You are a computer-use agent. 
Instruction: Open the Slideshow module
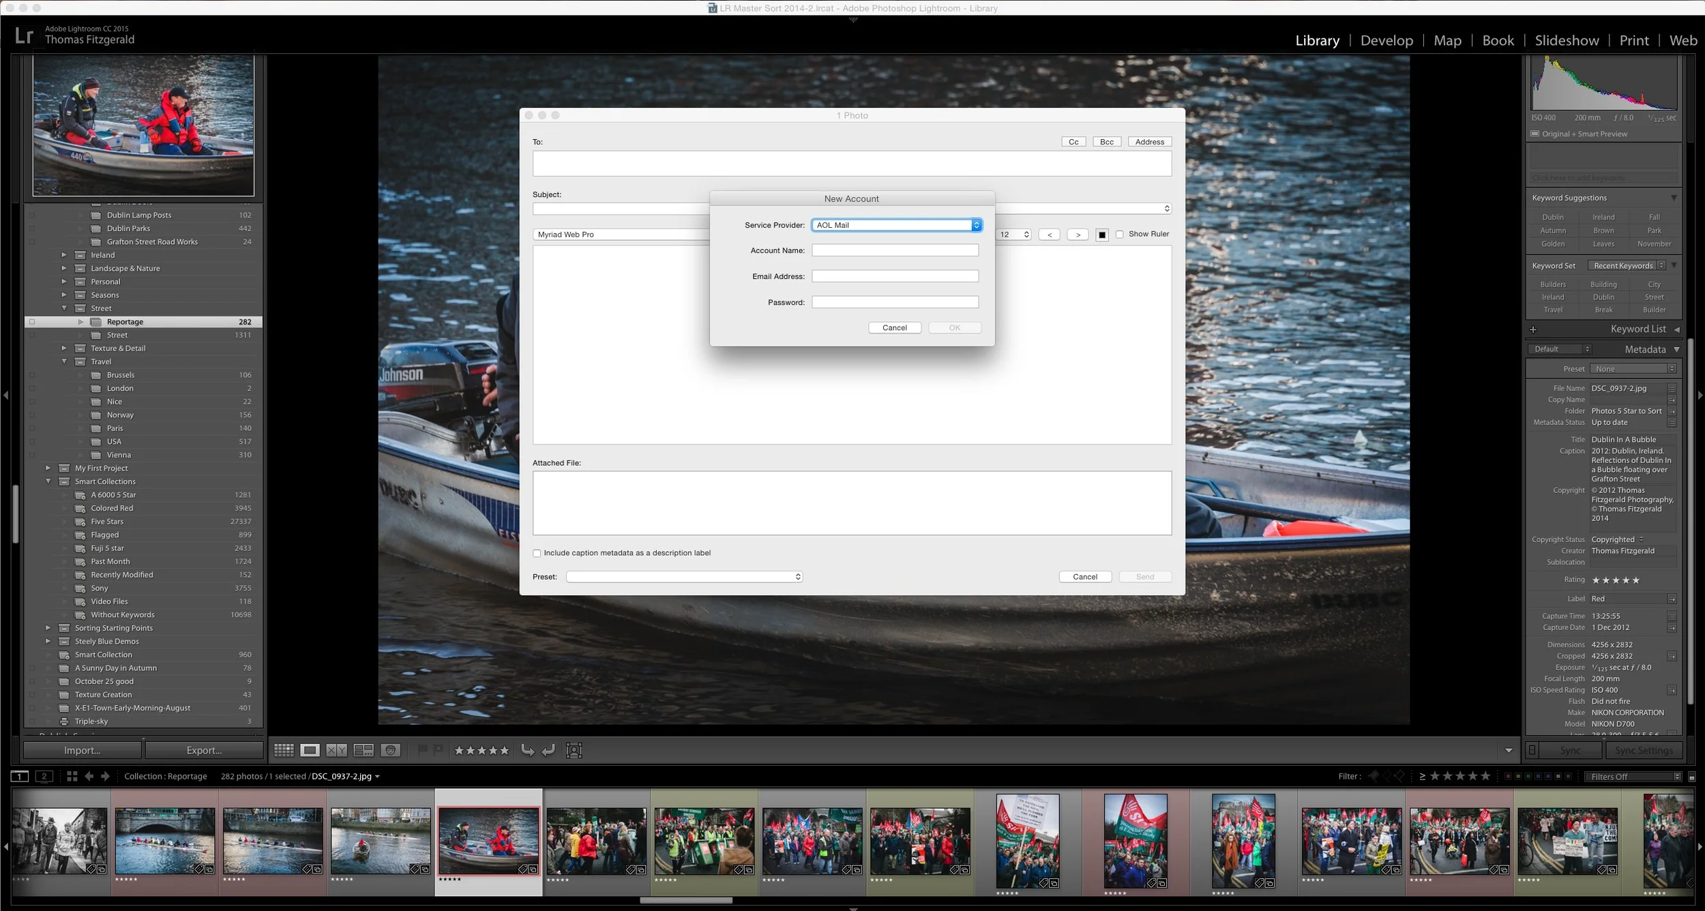point(1565,40)
